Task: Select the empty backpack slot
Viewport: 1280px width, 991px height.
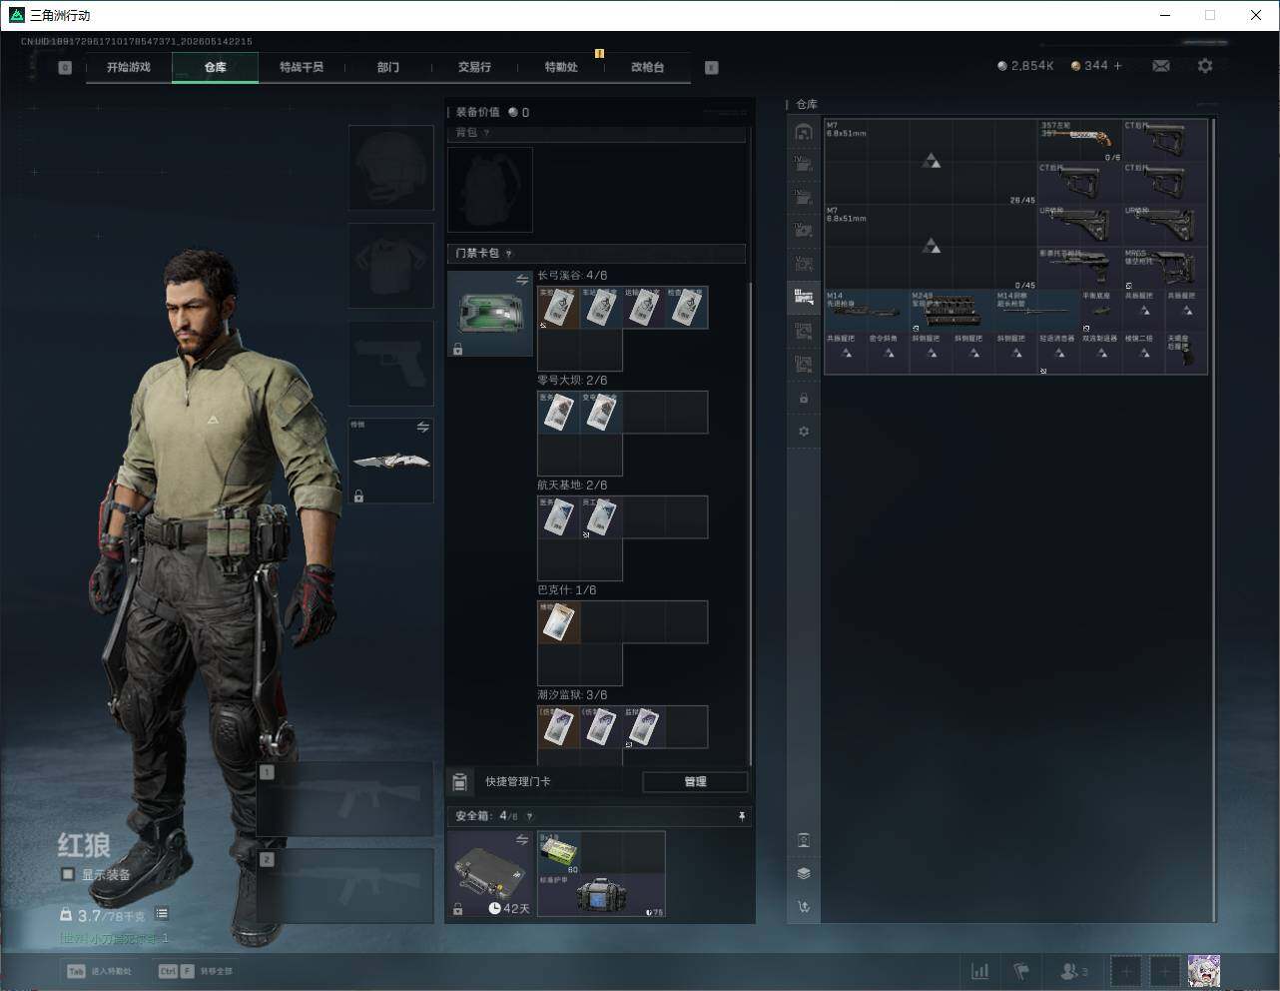Action: (x=490, y=190)
